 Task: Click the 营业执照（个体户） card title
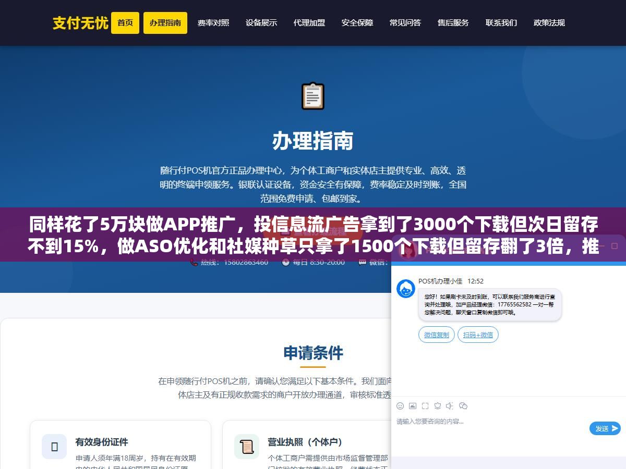click(x=305, y=442)
